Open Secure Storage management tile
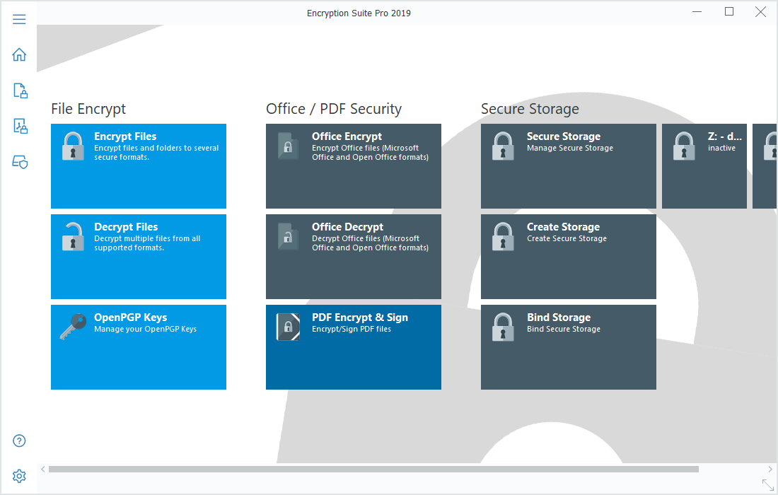778x495 pixels. [x=569, y=166]
